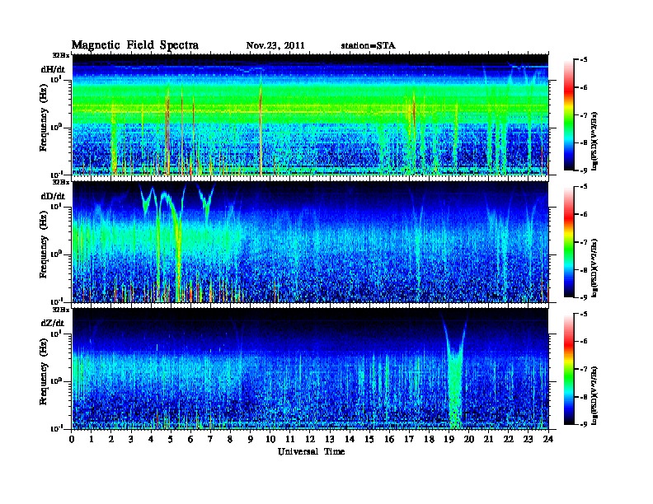Viewport: 653px width, 504px height.
Task: Click the green burst near hour 19 in dZ/dt
Action: (x=455, y=387)
